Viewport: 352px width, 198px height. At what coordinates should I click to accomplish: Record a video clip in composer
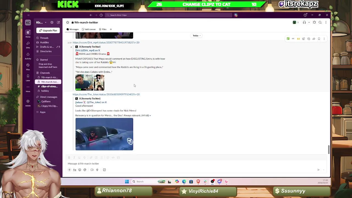pos(92,170)
